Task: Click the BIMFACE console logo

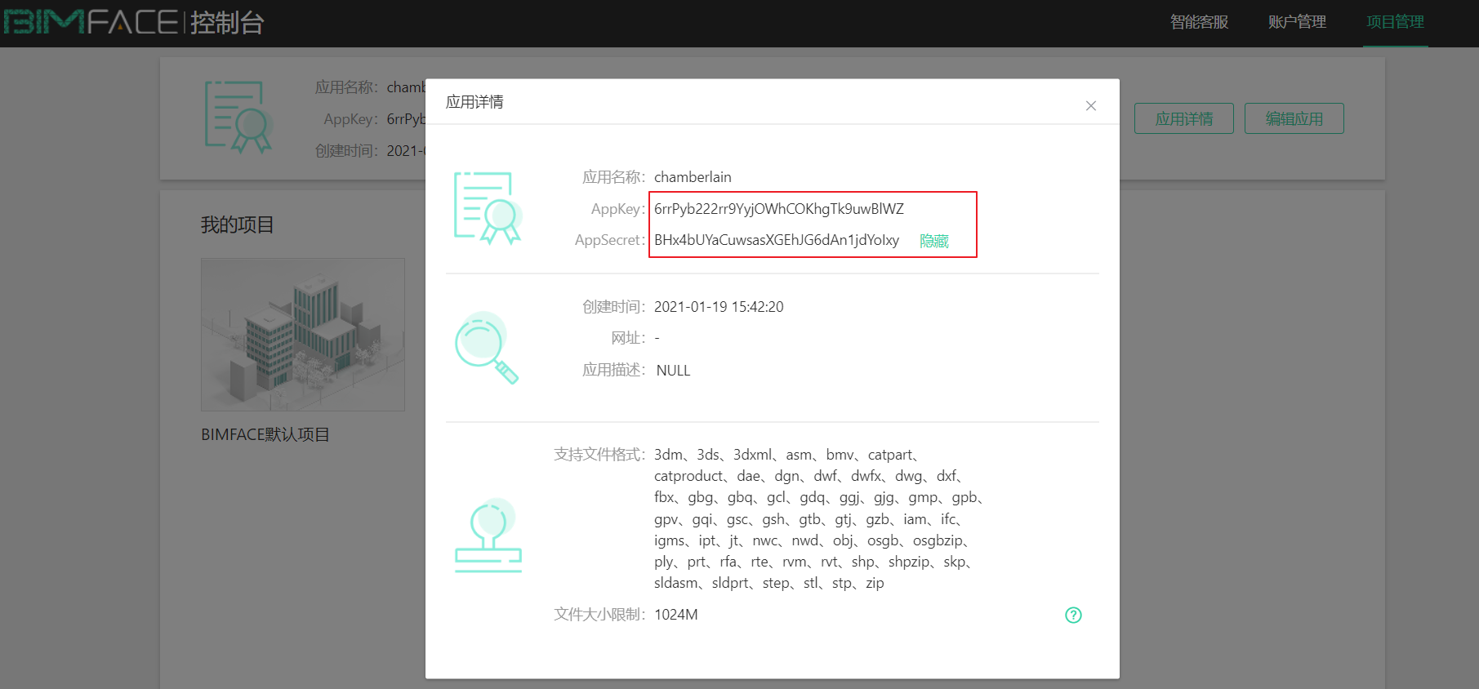Action: coord(134,22)
